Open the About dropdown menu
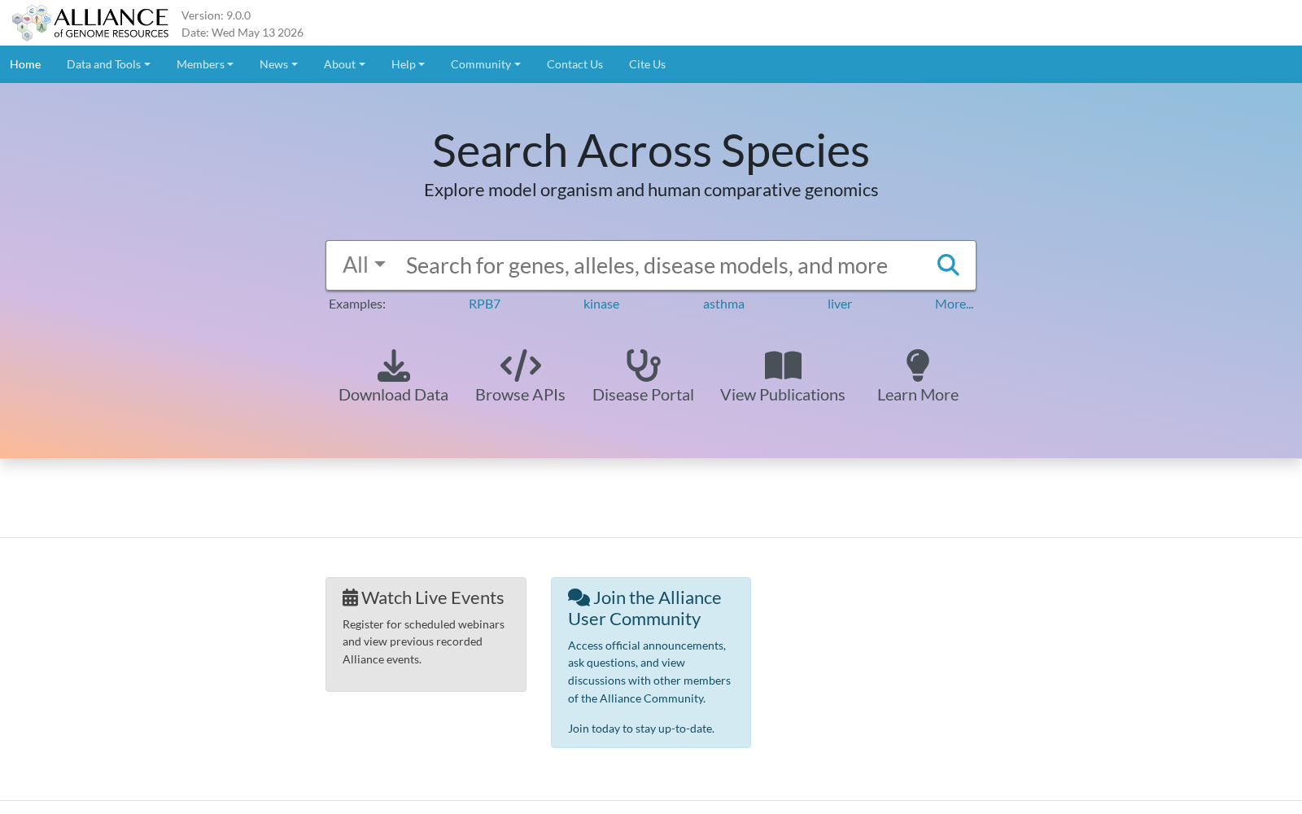The image size is (1302, 814). pos(344,64)
